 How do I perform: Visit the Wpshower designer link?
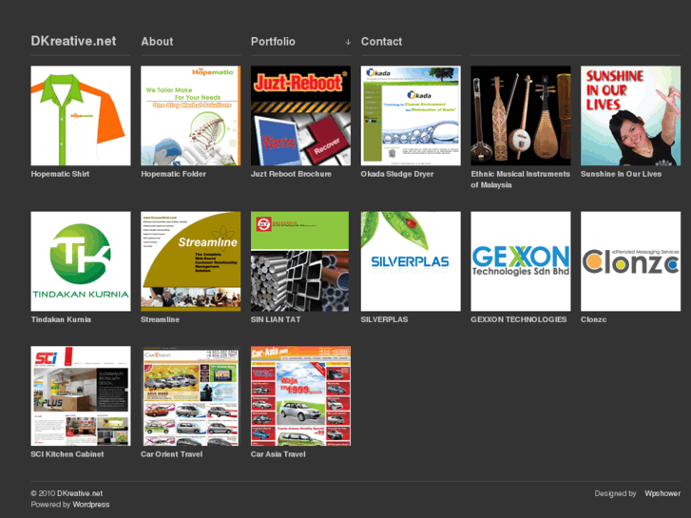[662, 493]
